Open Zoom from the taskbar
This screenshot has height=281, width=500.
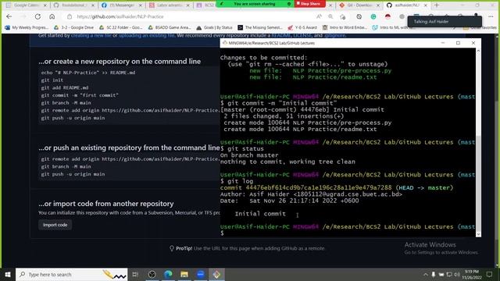200,274
